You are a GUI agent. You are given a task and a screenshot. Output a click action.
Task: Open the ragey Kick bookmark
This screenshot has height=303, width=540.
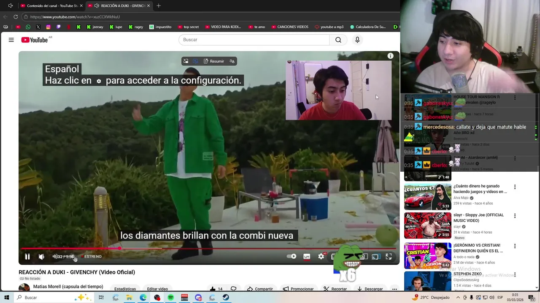pos(136,27)
